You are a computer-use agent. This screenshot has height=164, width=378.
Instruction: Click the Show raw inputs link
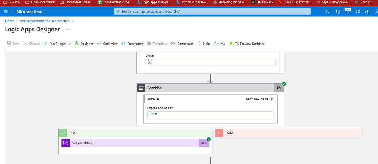pos(257,99)
